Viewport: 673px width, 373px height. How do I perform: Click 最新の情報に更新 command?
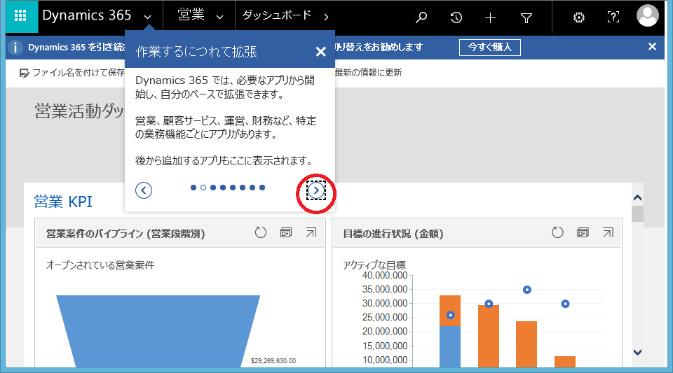click(368, 73)
